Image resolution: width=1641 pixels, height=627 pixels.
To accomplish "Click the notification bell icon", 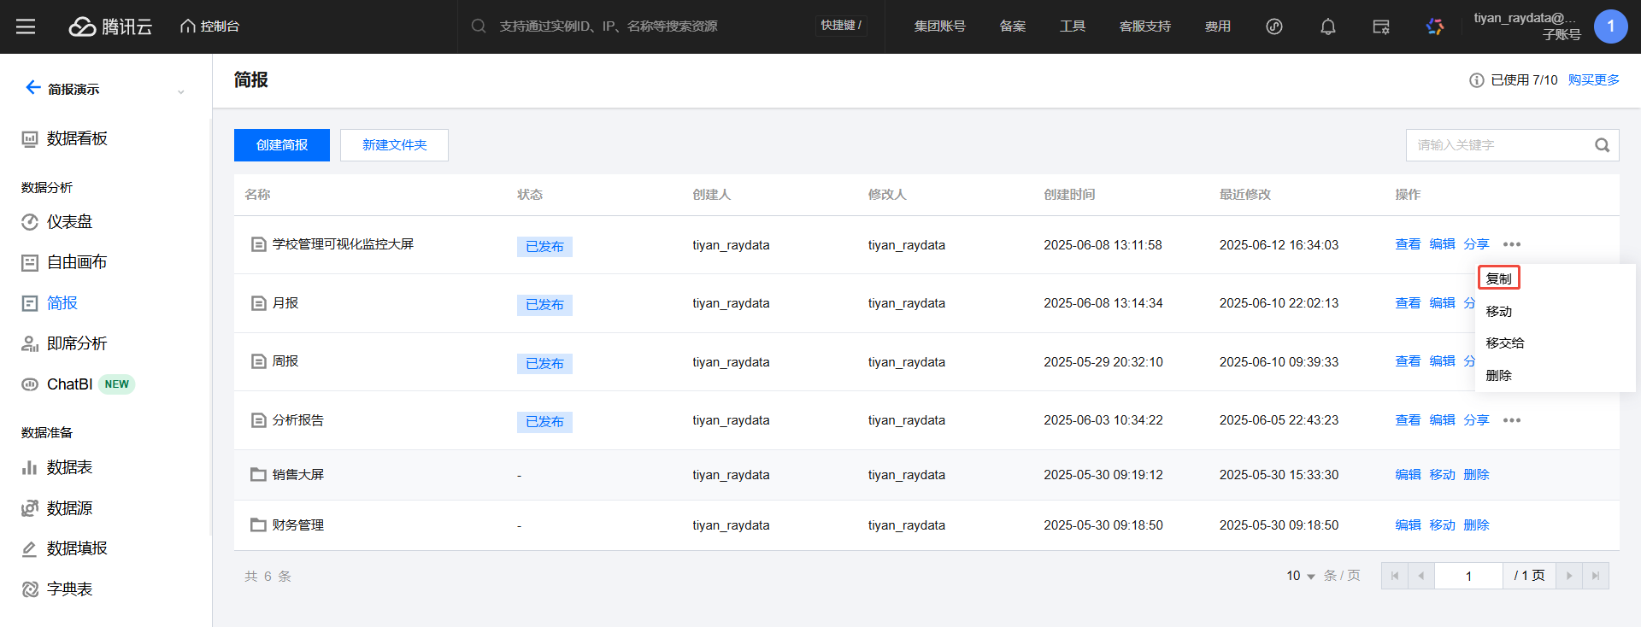I will click(x=1327, y=26).
